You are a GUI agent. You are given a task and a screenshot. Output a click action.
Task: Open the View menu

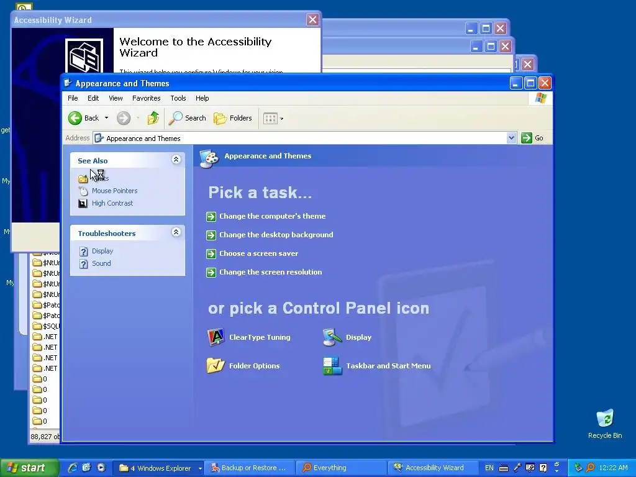pos(116,98)
